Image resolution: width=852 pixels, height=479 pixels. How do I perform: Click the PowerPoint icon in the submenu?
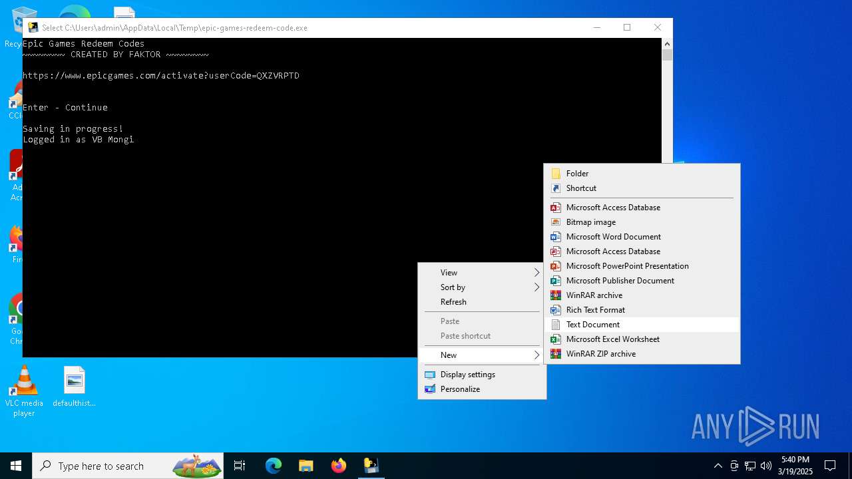tap(556, 266)
